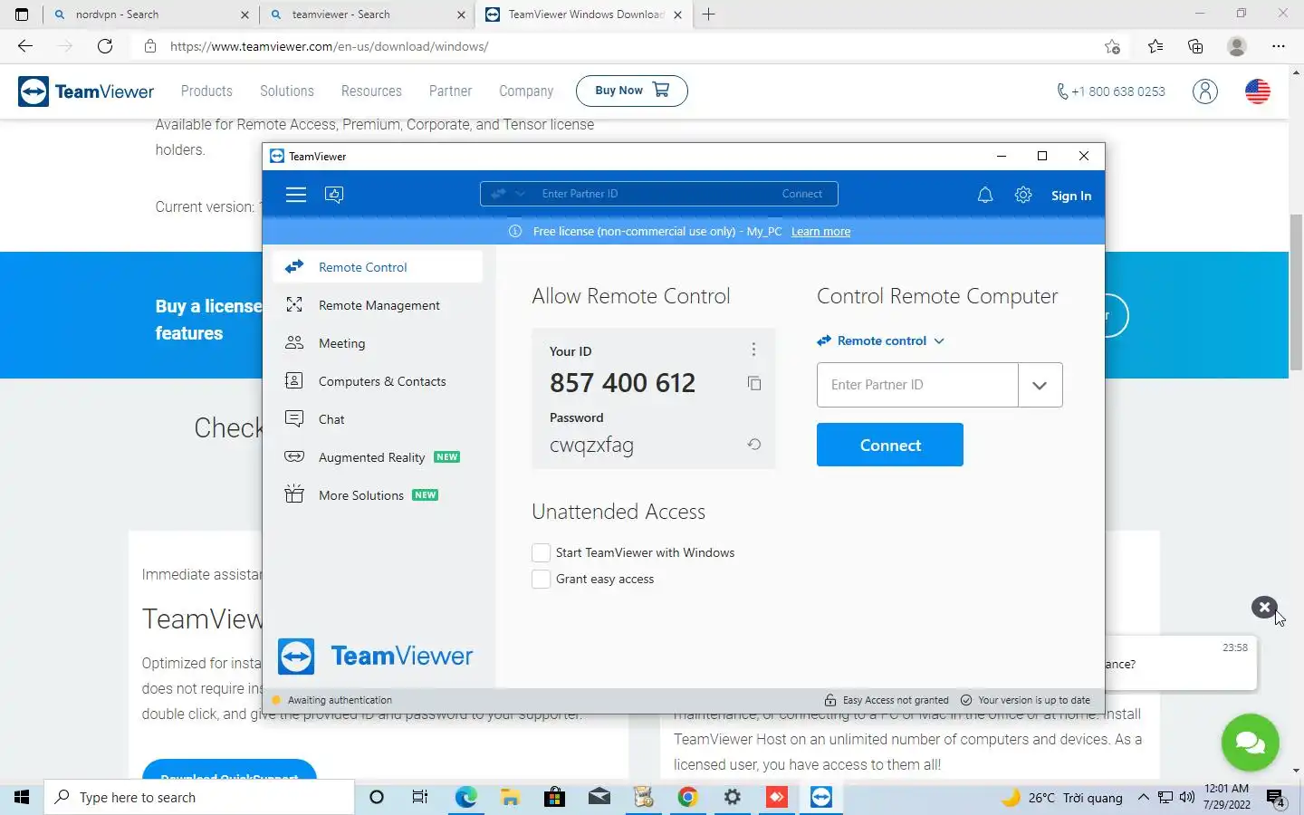This screenshot has height=815, width=1304.
Task: Open Chrome from the taskbar
Action: tap(688, 797)
